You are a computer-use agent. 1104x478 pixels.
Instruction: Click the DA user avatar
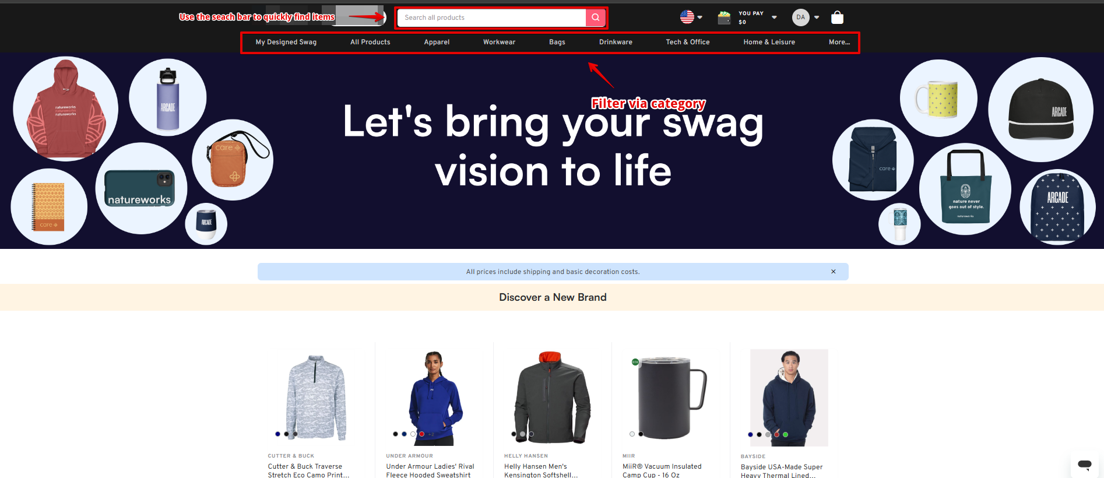click(800, 17)
